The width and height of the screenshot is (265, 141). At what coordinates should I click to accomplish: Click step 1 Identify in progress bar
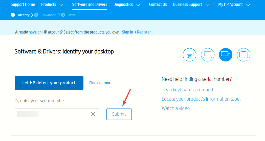tap(20, 15)
